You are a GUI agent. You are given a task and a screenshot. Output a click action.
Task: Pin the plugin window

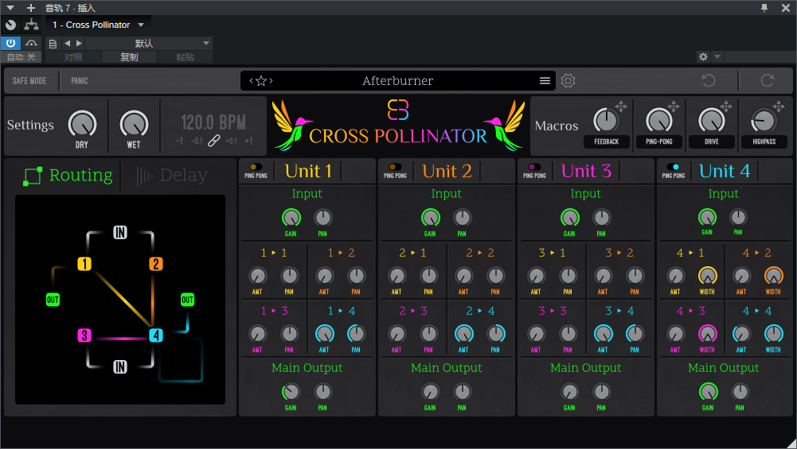pyautogui.click(x=764, y=8)
